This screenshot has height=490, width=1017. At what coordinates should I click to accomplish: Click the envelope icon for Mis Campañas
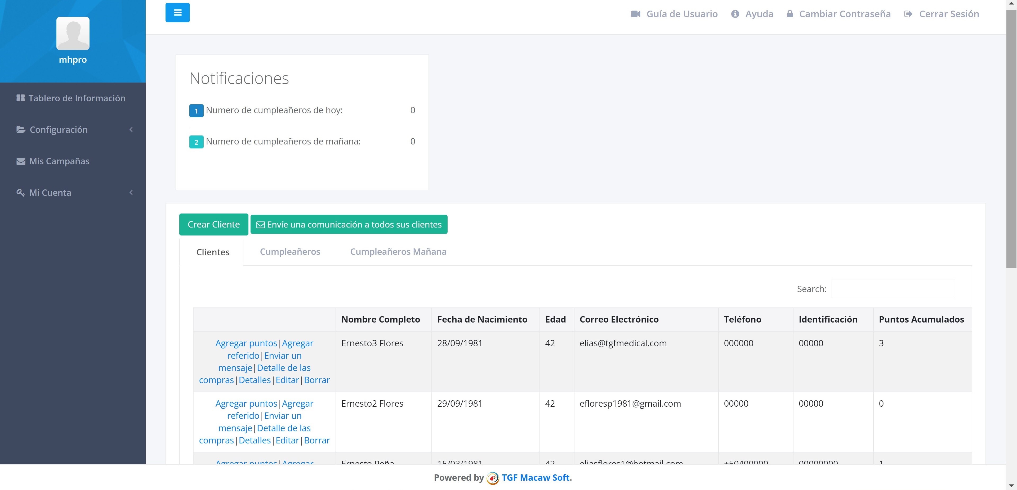(x=21, y=161)
